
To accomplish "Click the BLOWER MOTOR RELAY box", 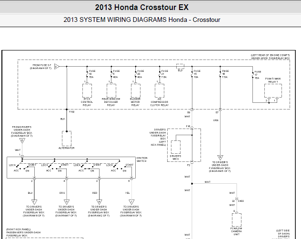I will [x=136, y=90].
